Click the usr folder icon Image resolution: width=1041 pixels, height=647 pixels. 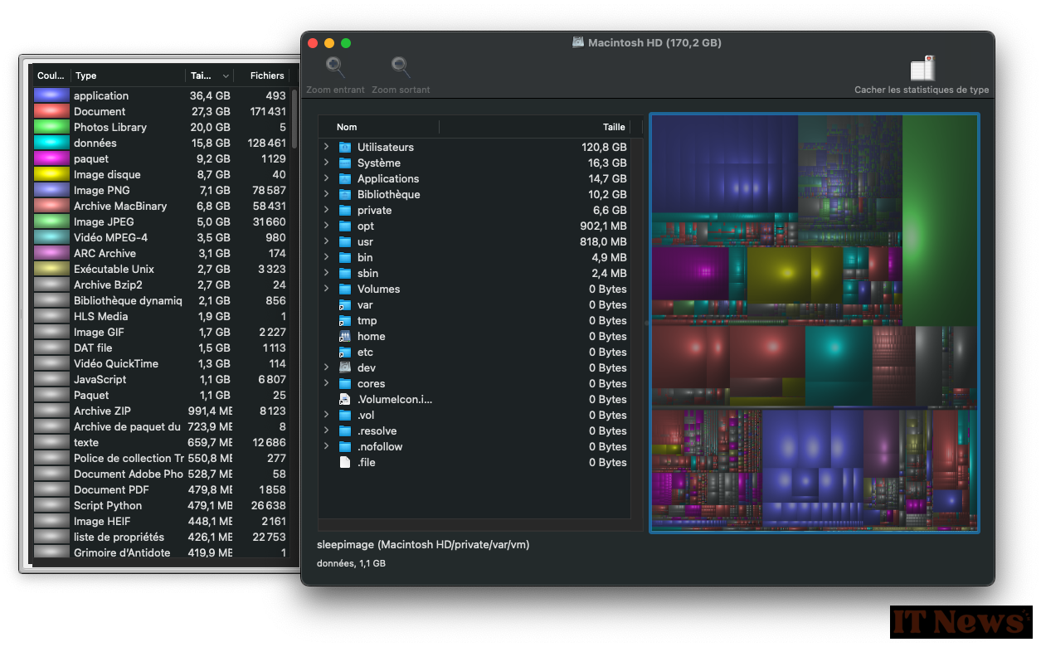345,241
